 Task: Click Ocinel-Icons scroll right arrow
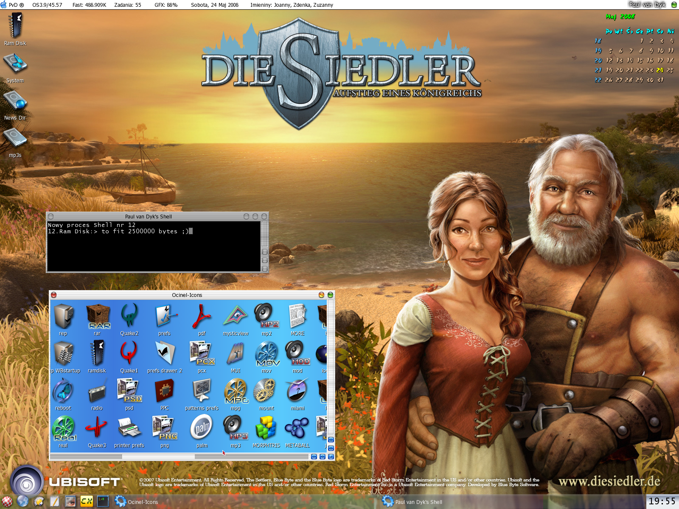[x=323, y=457]
